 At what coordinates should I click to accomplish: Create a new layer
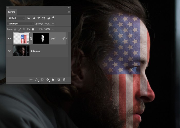coord(59,80)
